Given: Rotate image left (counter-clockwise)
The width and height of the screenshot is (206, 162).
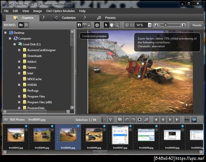Looking at the screenshot, I should pyautogui.click(x=127, y=120).
